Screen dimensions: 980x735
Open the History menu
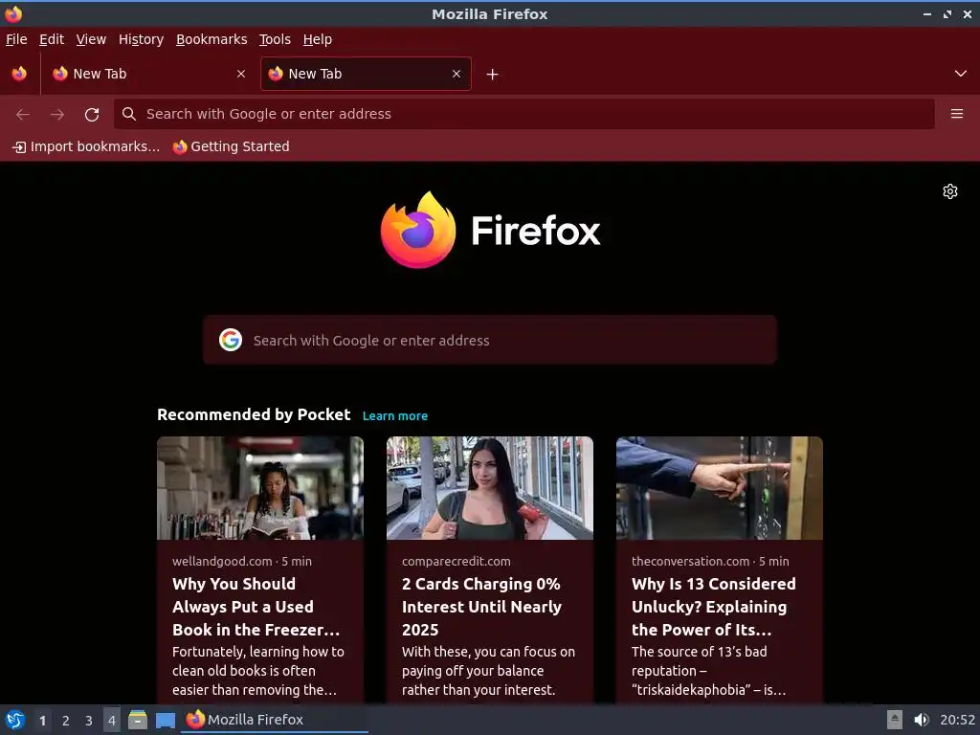pos(141,39)
